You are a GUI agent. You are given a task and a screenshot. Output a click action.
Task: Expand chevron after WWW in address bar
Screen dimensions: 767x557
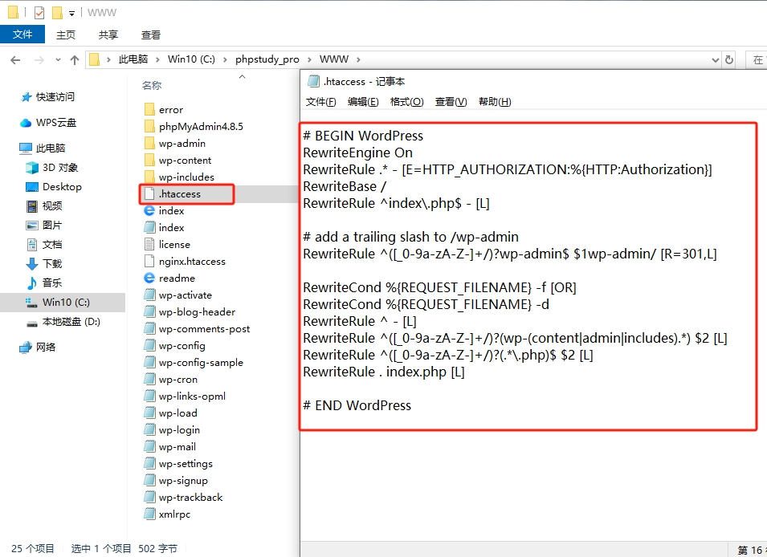(x=358, y=59)
